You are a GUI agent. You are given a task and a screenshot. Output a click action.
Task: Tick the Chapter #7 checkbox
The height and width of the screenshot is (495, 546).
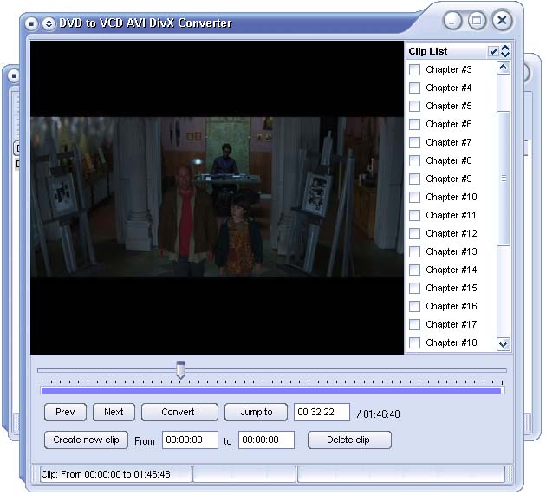414,142
